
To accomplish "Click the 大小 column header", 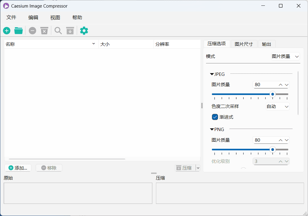I will click(x=126, y=44).
